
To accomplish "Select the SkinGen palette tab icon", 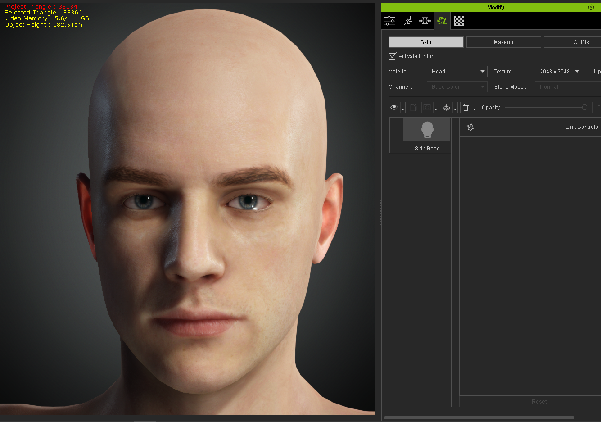I will click(442, 21).
